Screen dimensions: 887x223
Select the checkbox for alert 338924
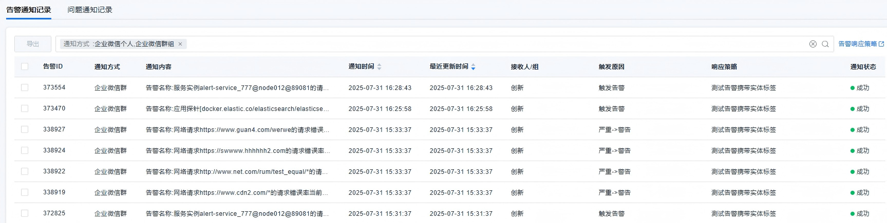[x=25, y=150]
